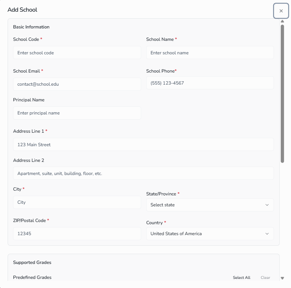The image size is (291, 288).
Task: Open the Country dropdown
Action: pos(210,233)
